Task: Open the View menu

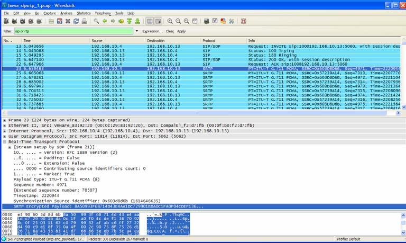Action: (x=27, y=13)
